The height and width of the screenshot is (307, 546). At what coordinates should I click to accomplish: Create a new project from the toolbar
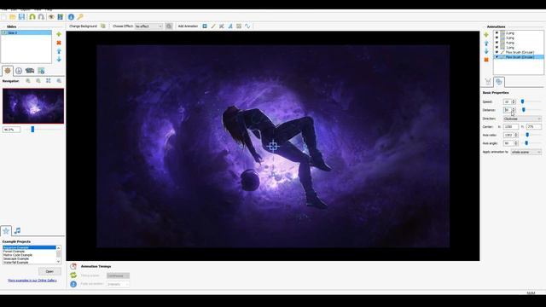pos(3,17)
